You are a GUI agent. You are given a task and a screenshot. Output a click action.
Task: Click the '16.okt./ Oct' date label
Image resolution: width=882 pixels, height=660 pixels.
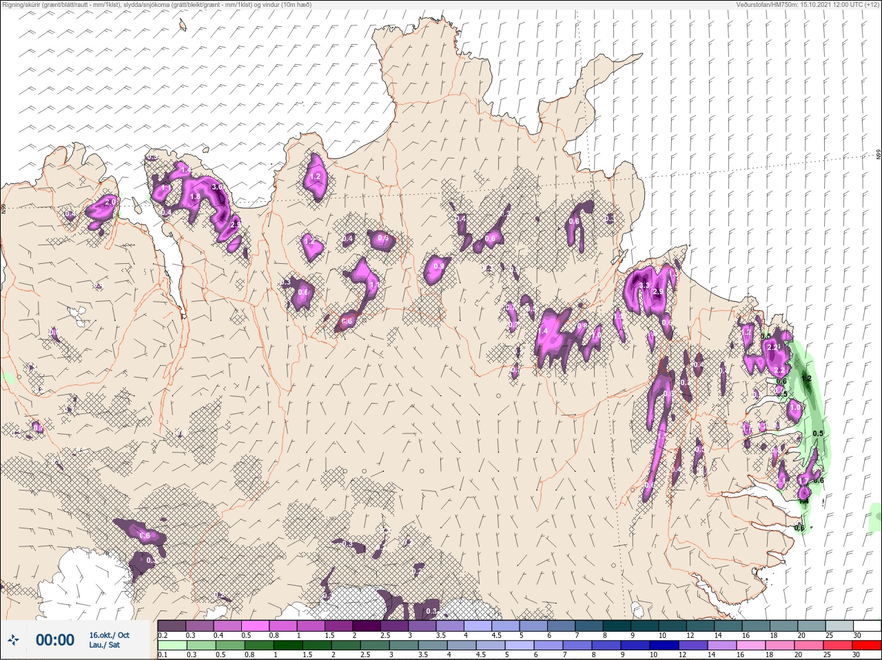click(109, 635)
